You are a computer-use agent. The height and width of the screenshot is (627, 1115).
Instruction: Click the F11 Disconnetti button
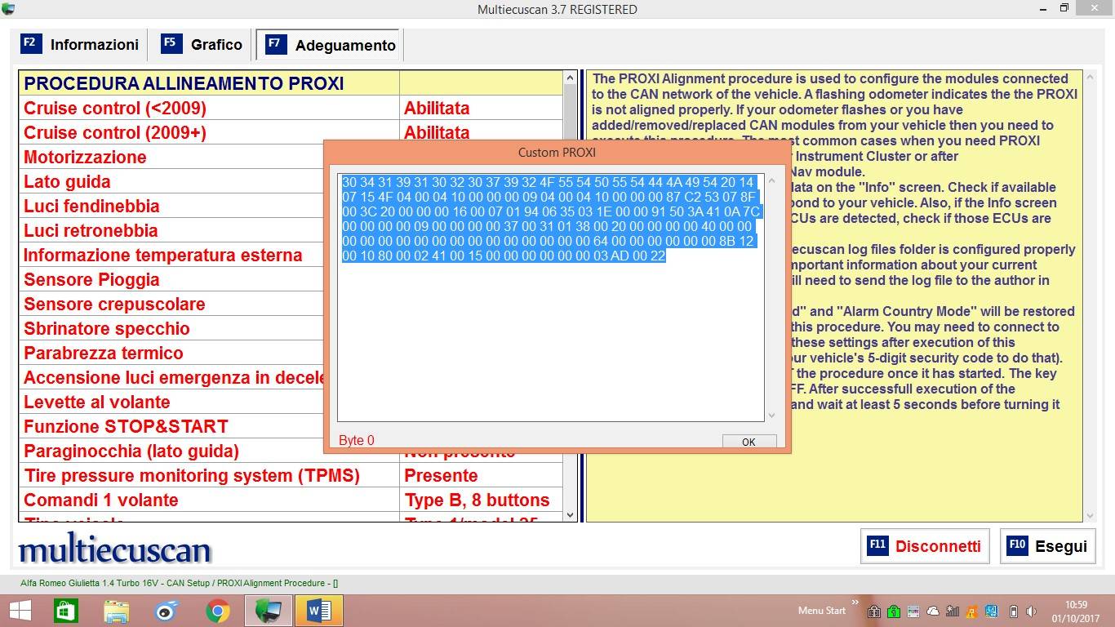click(x=926, y=546)
